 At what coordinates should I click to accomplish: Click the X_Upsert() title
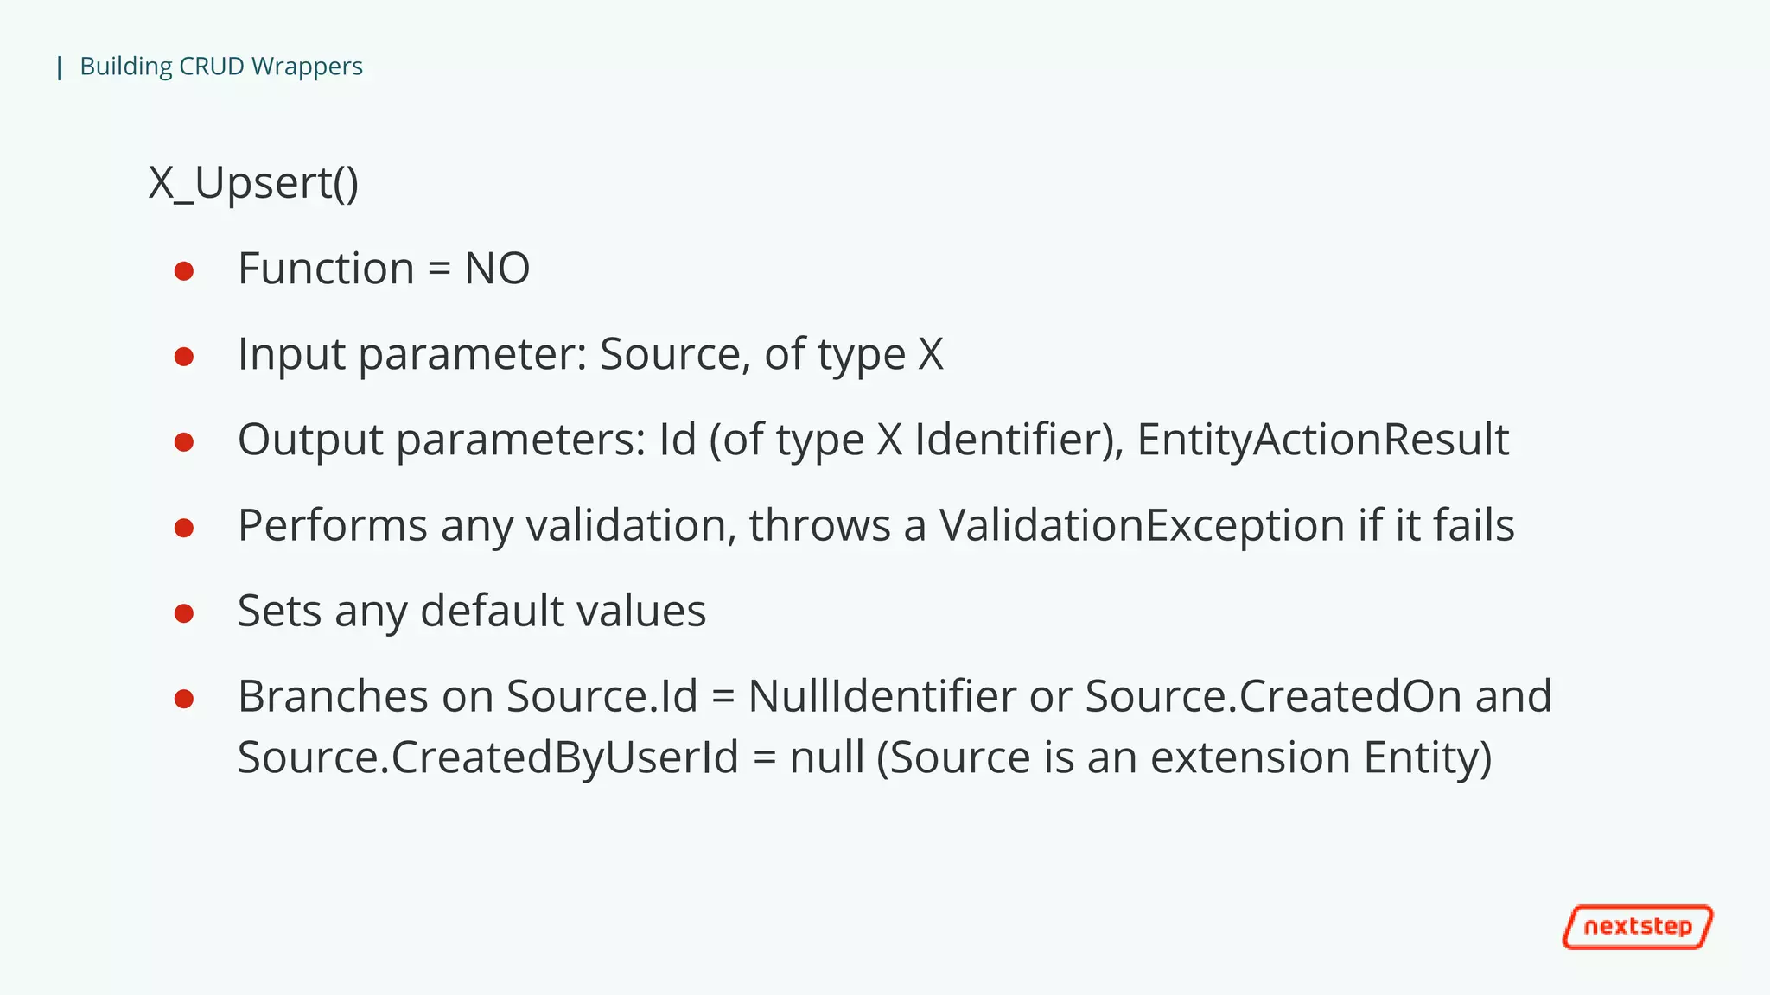pos(253,182)
